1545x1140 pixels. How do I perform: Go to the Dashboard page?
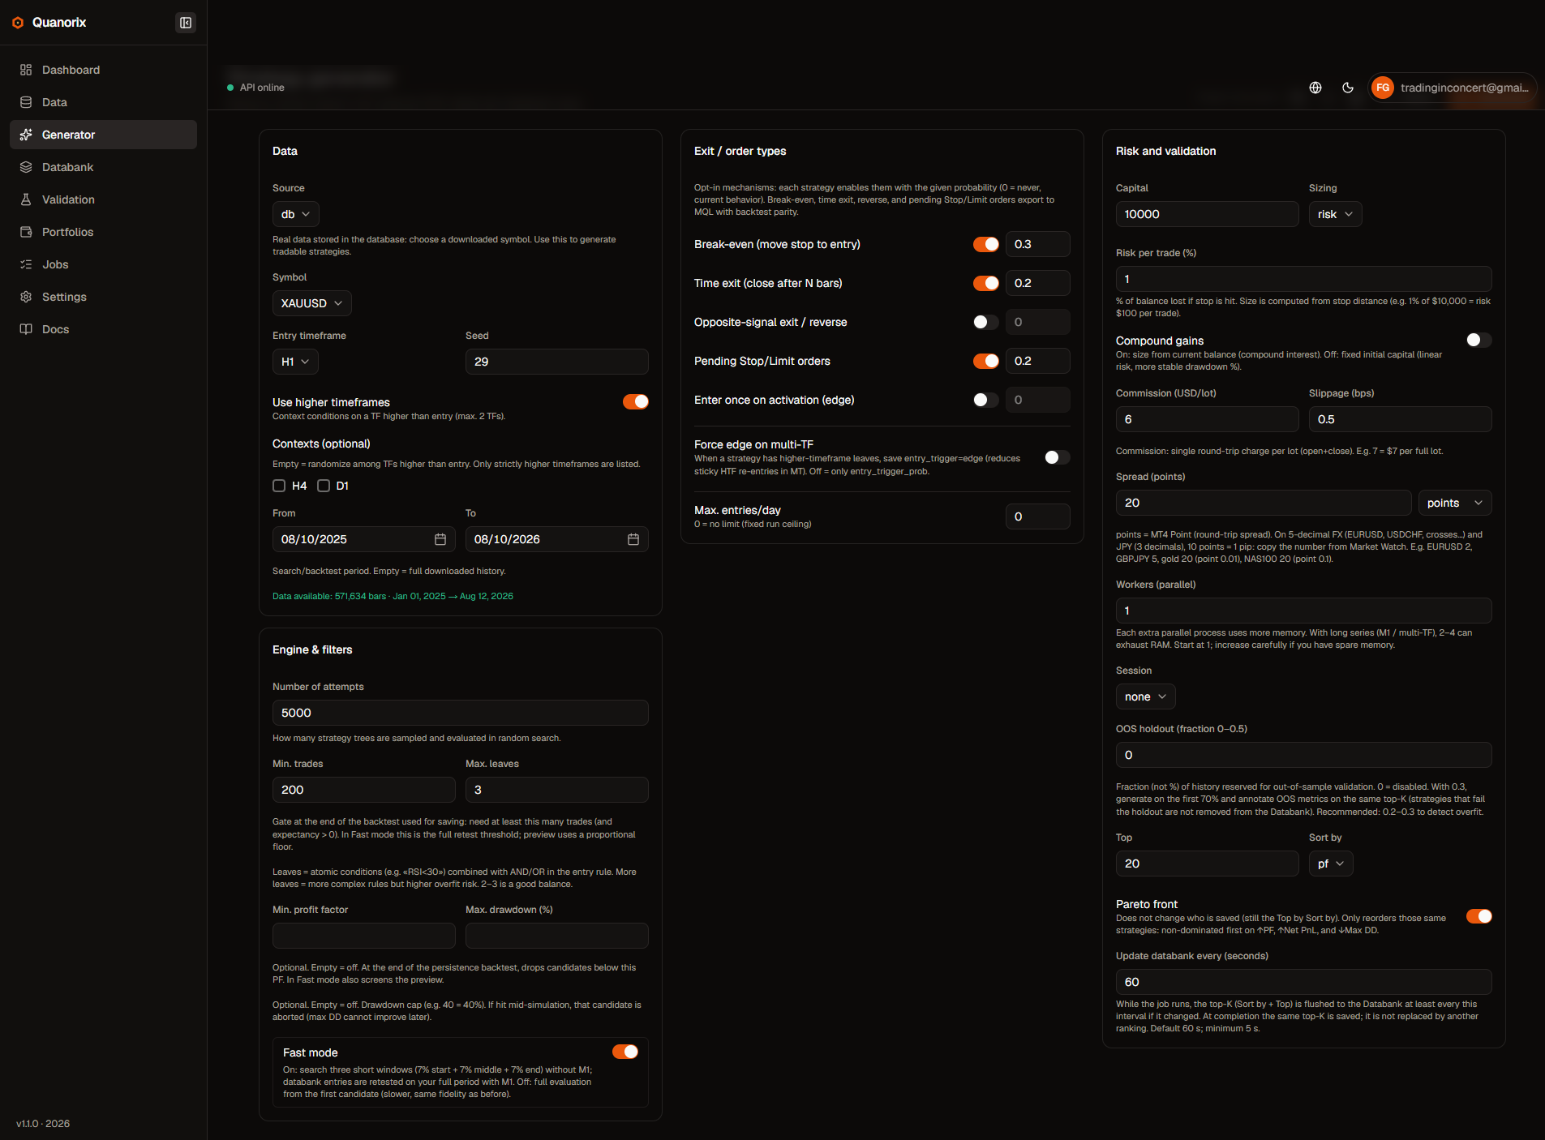[x=103, y=70]
